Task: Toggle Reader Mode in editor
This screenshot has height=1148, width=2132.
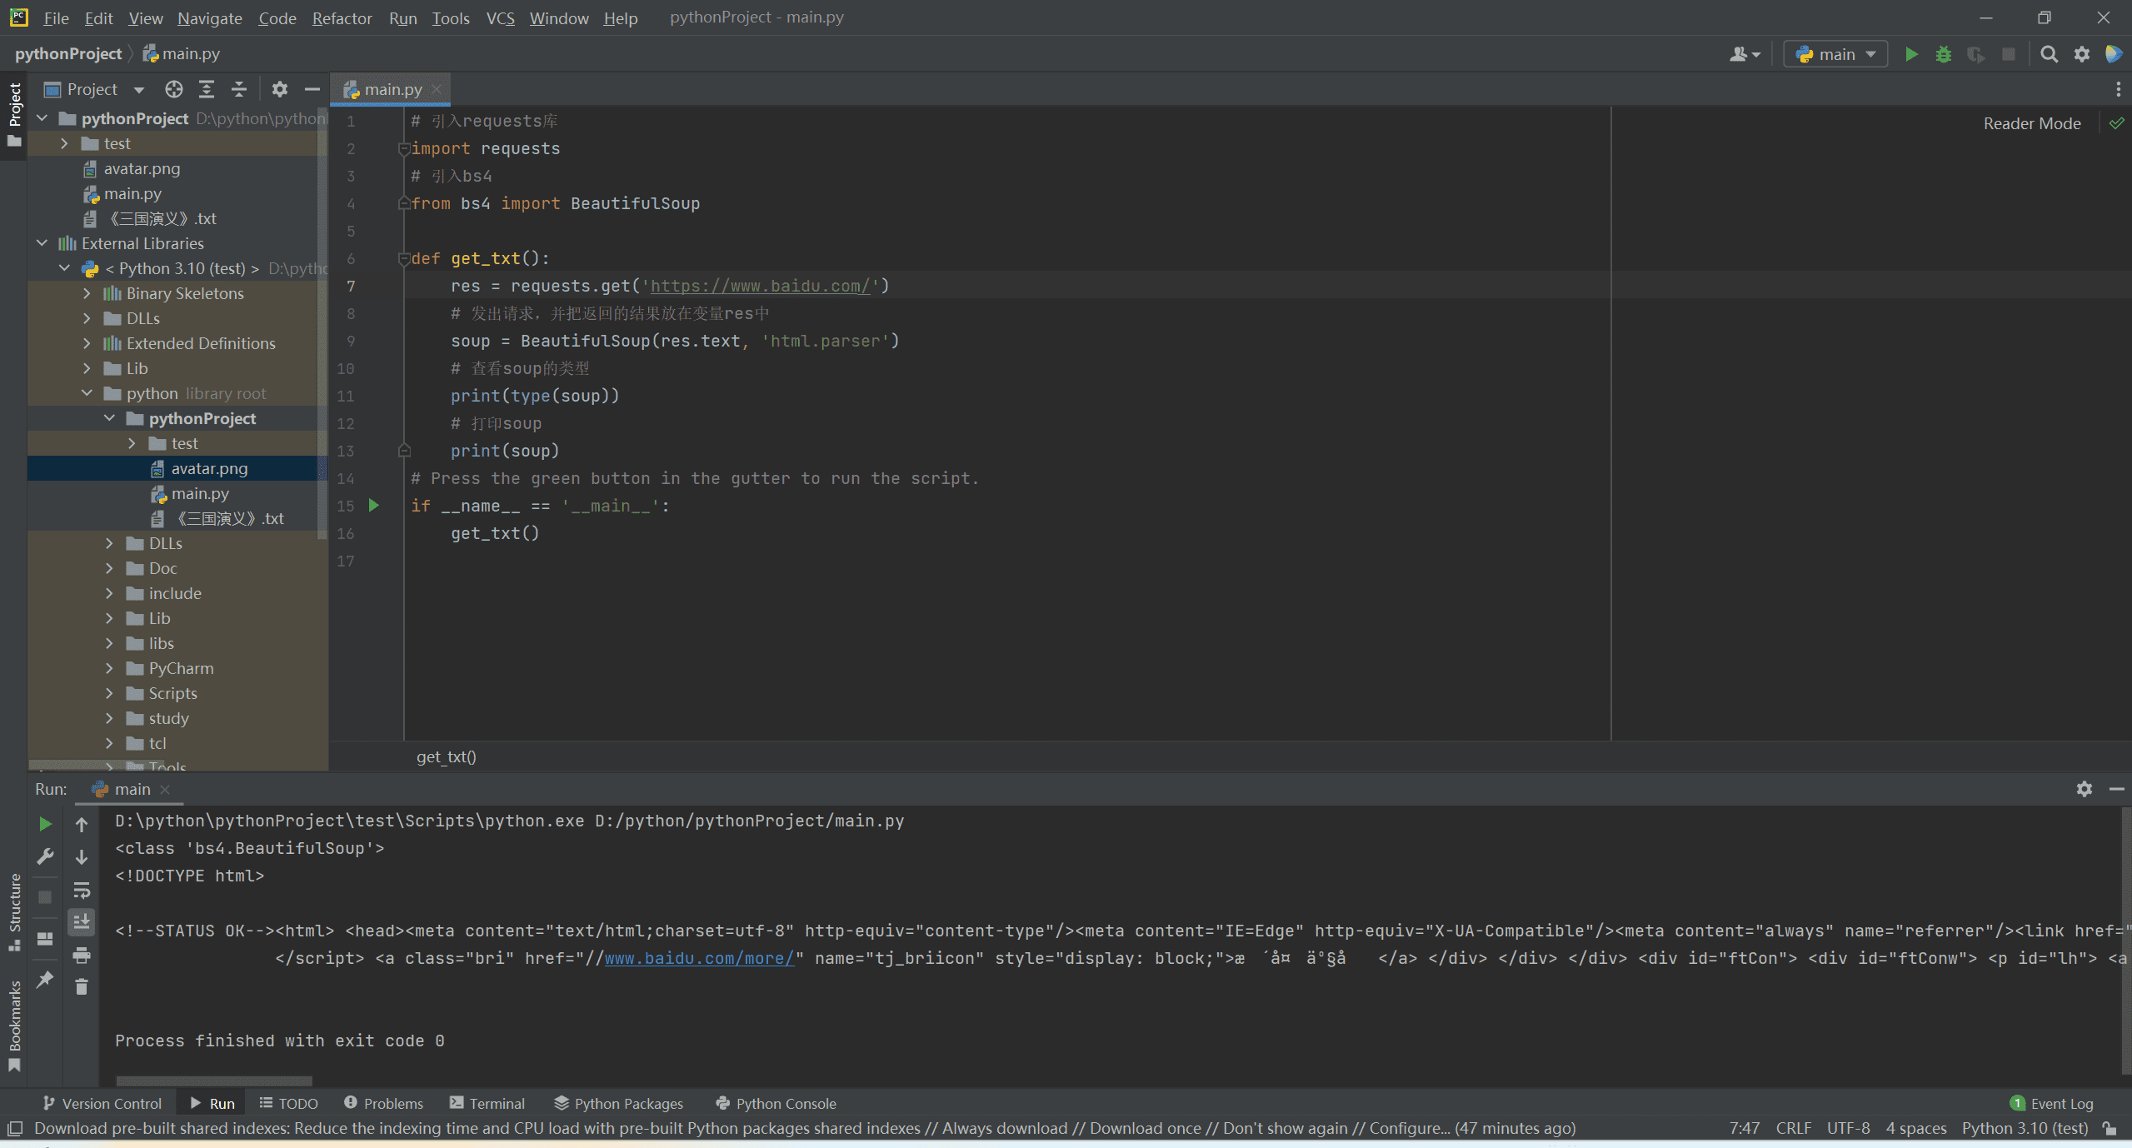Action: (2032, 123)
